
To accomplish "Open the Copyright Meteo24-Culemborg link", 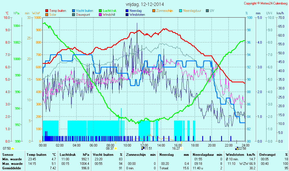I will pos(266,3).
